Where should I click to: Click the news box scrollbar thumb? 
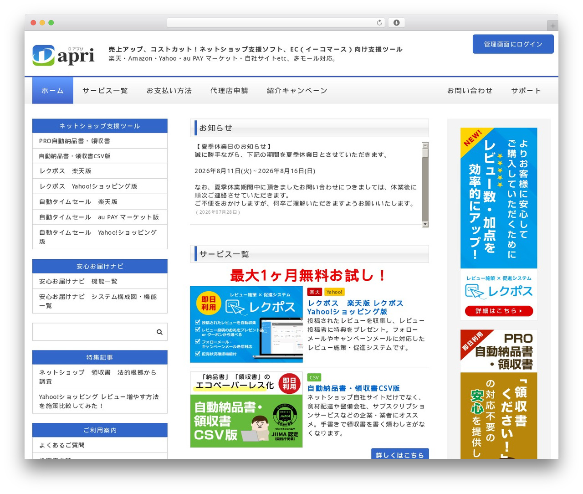(425, 153)
